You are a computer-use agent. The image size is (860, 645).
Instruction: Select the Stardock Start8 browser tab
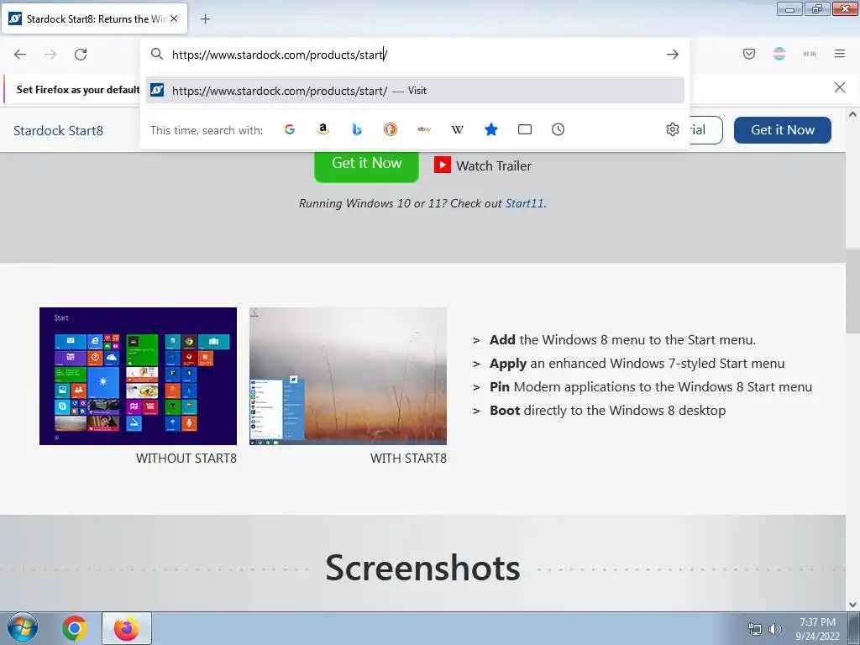coord(94,18)
